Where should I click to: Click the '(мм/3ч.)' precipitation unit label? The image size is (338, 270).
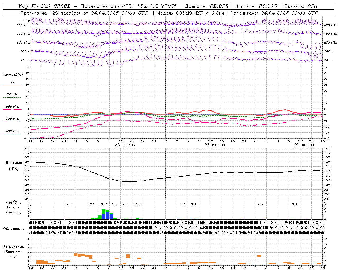pos(14,202)
